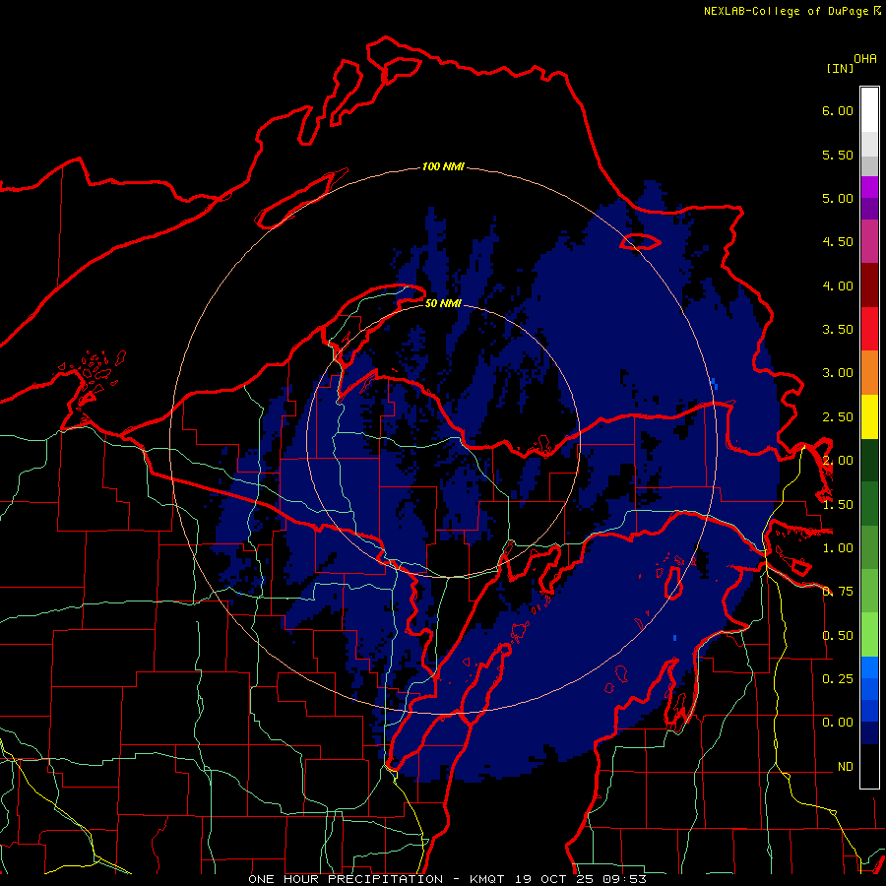Screen dimensions: 886x886
Task: Click the 0.25 legend value
Action: [838, 678]
